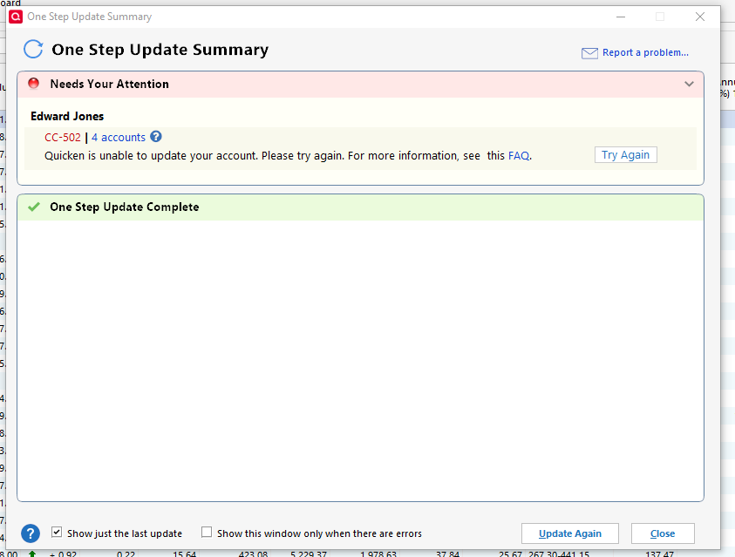Click the CC-502 error code

[x=63, y=137]
